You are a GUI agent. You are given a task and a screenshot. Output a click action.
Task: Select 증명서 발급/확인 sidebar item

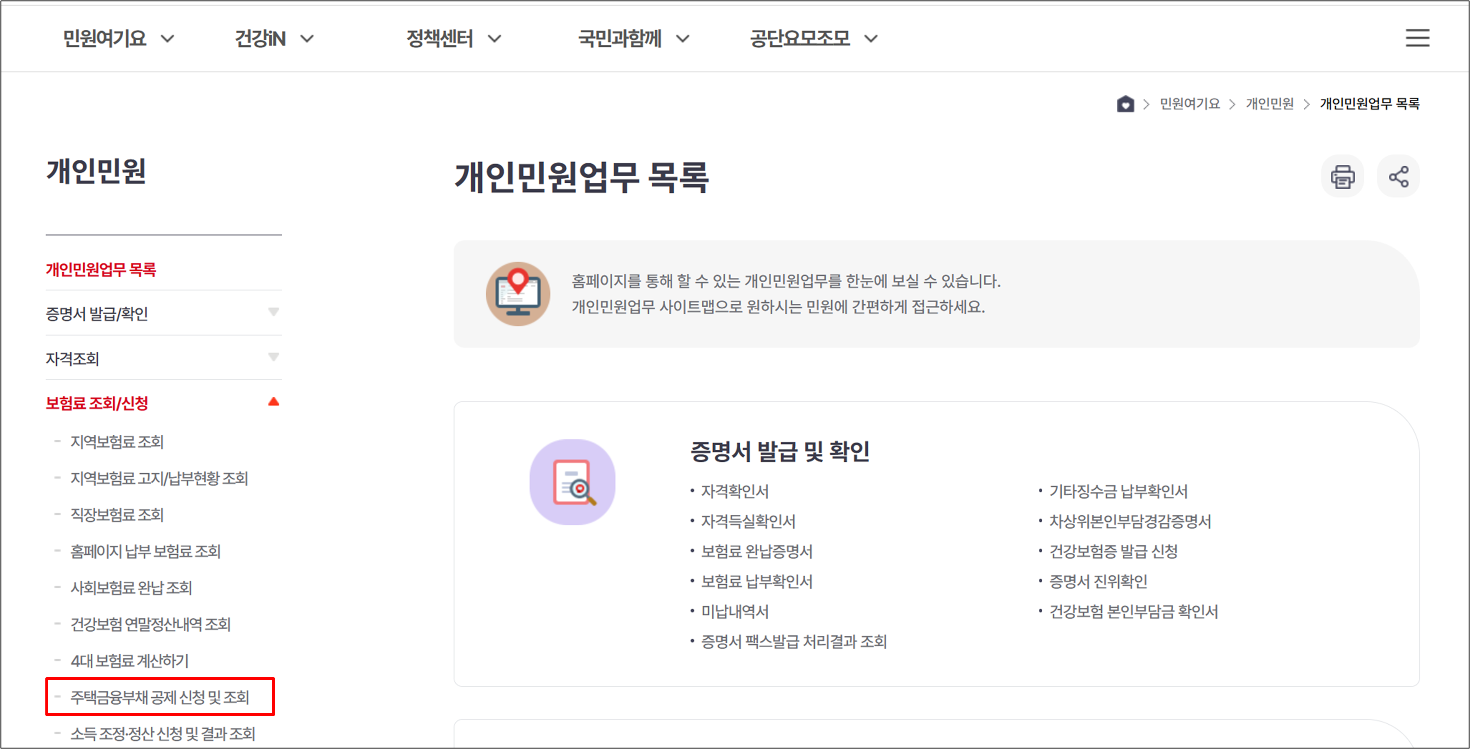[x=97, y=313]
